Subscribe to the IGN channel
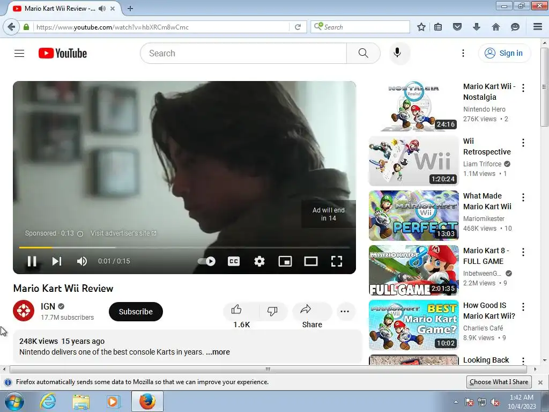 (136, 312)
